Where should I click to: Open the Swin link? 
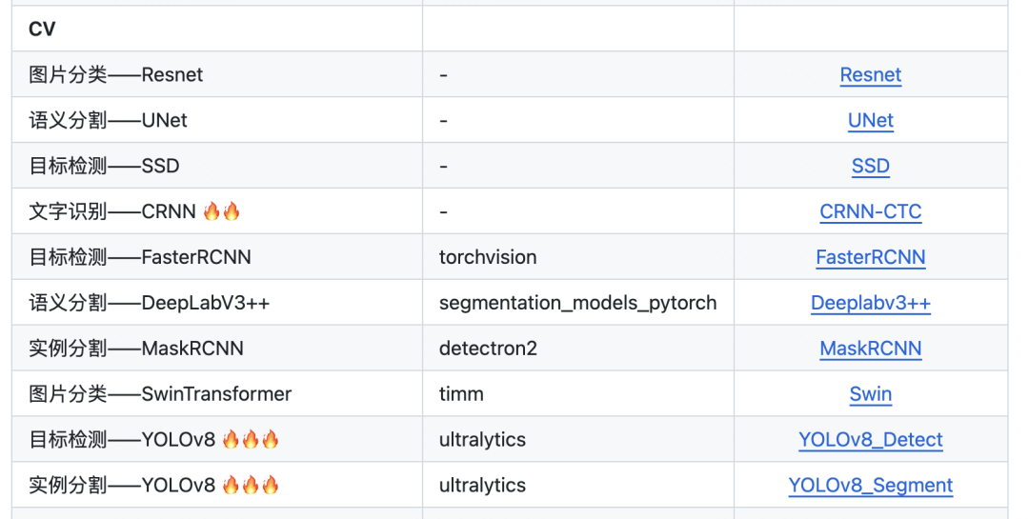coord(870,394)
